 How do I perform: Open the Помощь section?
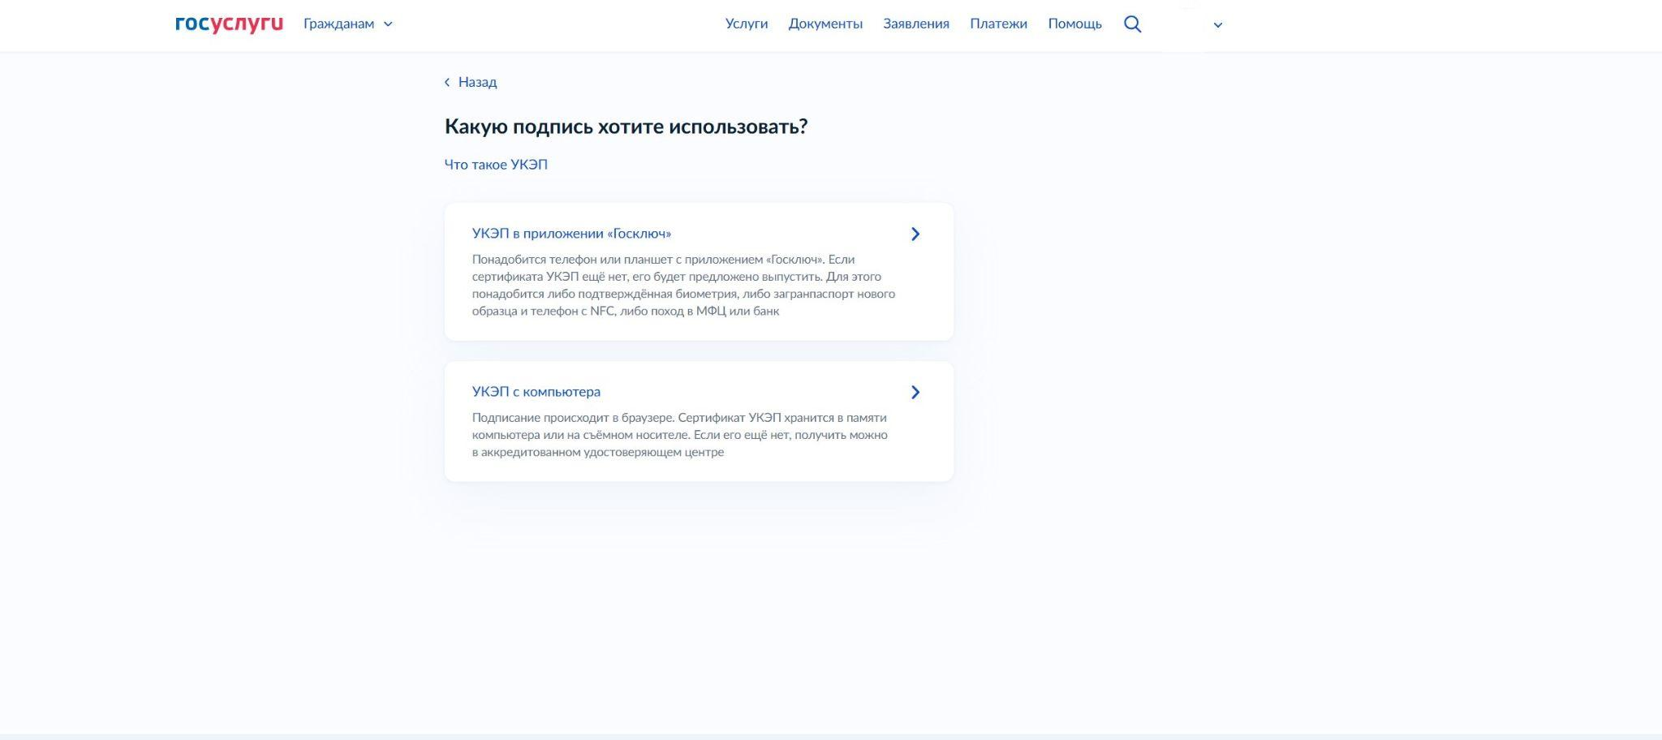(x=1074, y=24)
